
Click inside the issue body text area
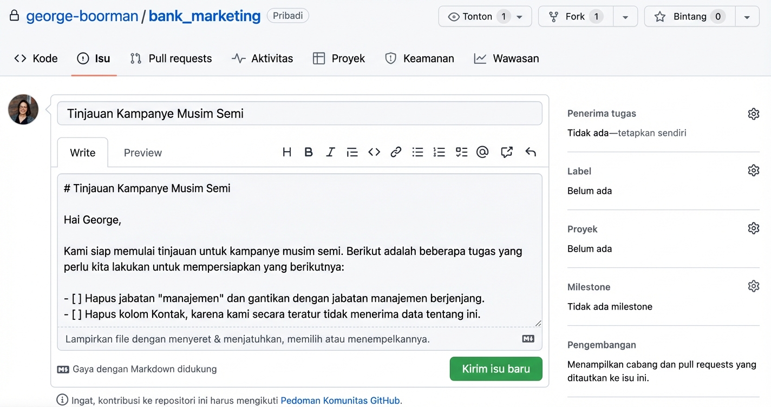click(299, 250)
